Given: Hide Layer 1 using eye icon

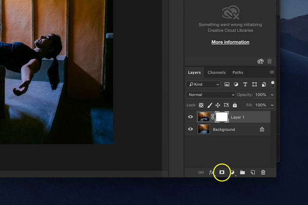Looking at the screenshot, I should tap(191, 117).
